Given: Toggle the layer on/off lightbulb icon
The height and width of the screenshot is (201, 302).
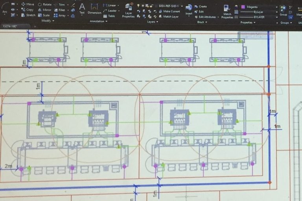Looking at the screenshot, I should pos(138,6).
